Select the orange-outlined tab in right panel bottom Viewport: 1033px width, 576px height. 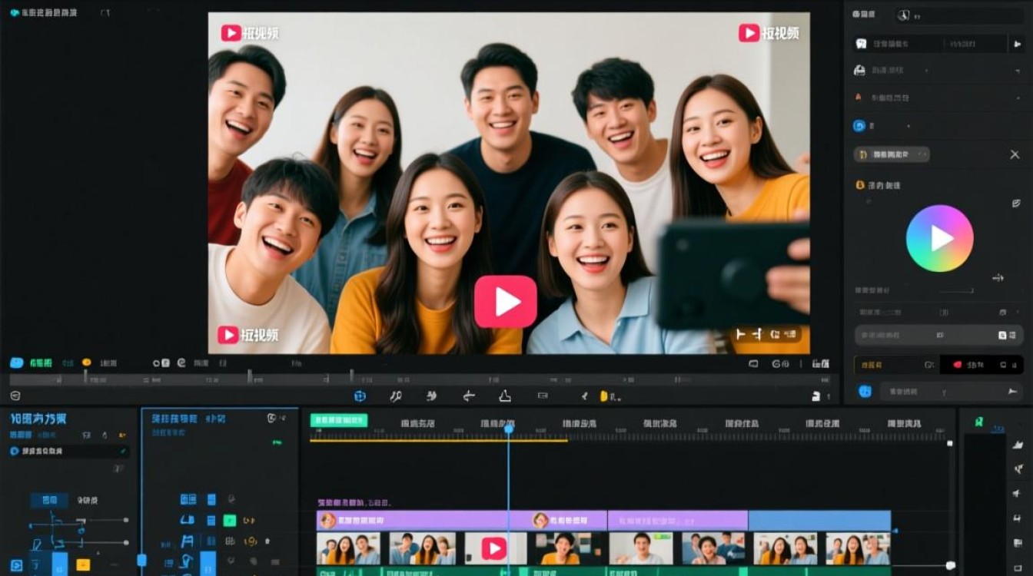[897, 365]
